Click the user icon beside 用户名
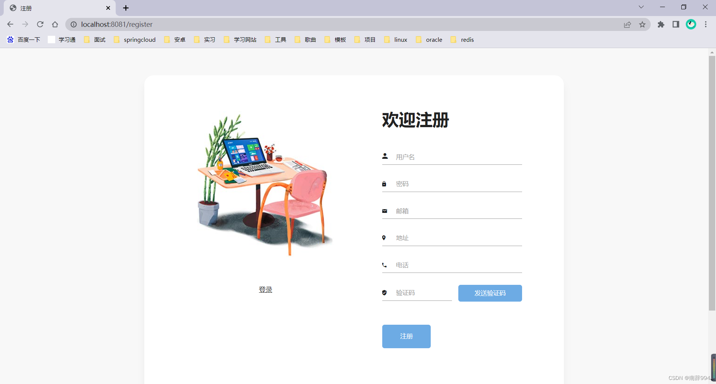The height and width of the screenshot is (384, 716). (x=385, y=156)
